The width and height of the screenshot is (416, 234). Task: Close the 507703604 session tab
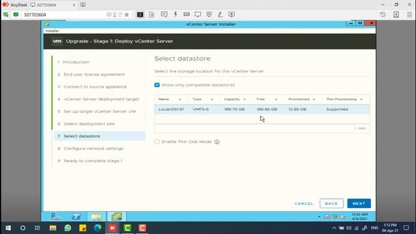coord(74,5)
